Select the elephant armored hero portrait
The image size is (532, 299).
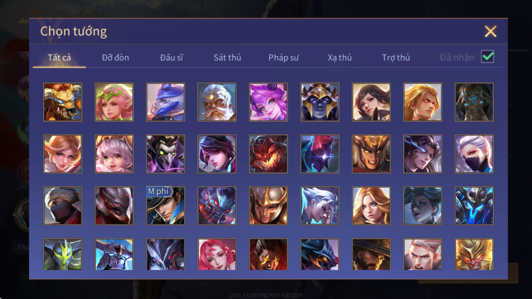(x=474, y=102)
